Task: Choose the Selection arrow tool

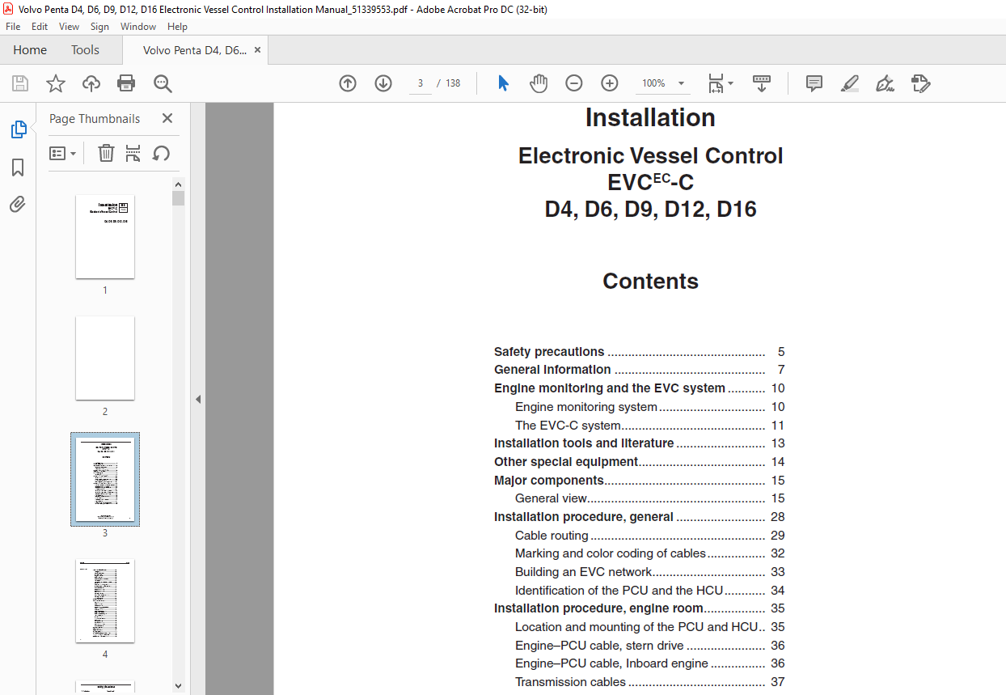Action: 503,83
